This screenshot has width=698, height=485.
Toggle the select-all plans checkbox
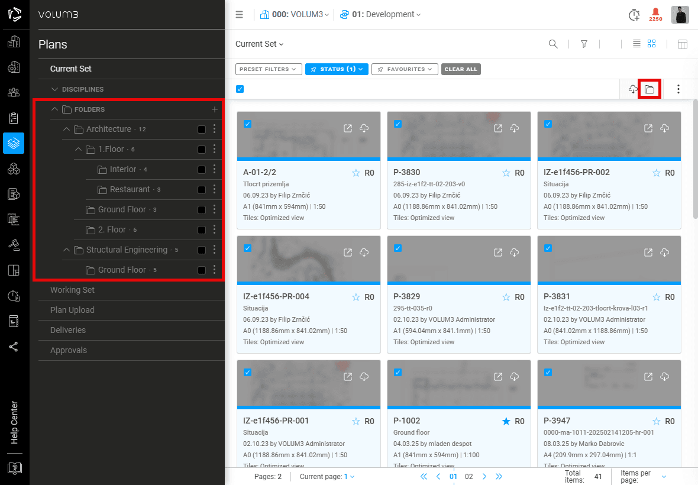240,89
